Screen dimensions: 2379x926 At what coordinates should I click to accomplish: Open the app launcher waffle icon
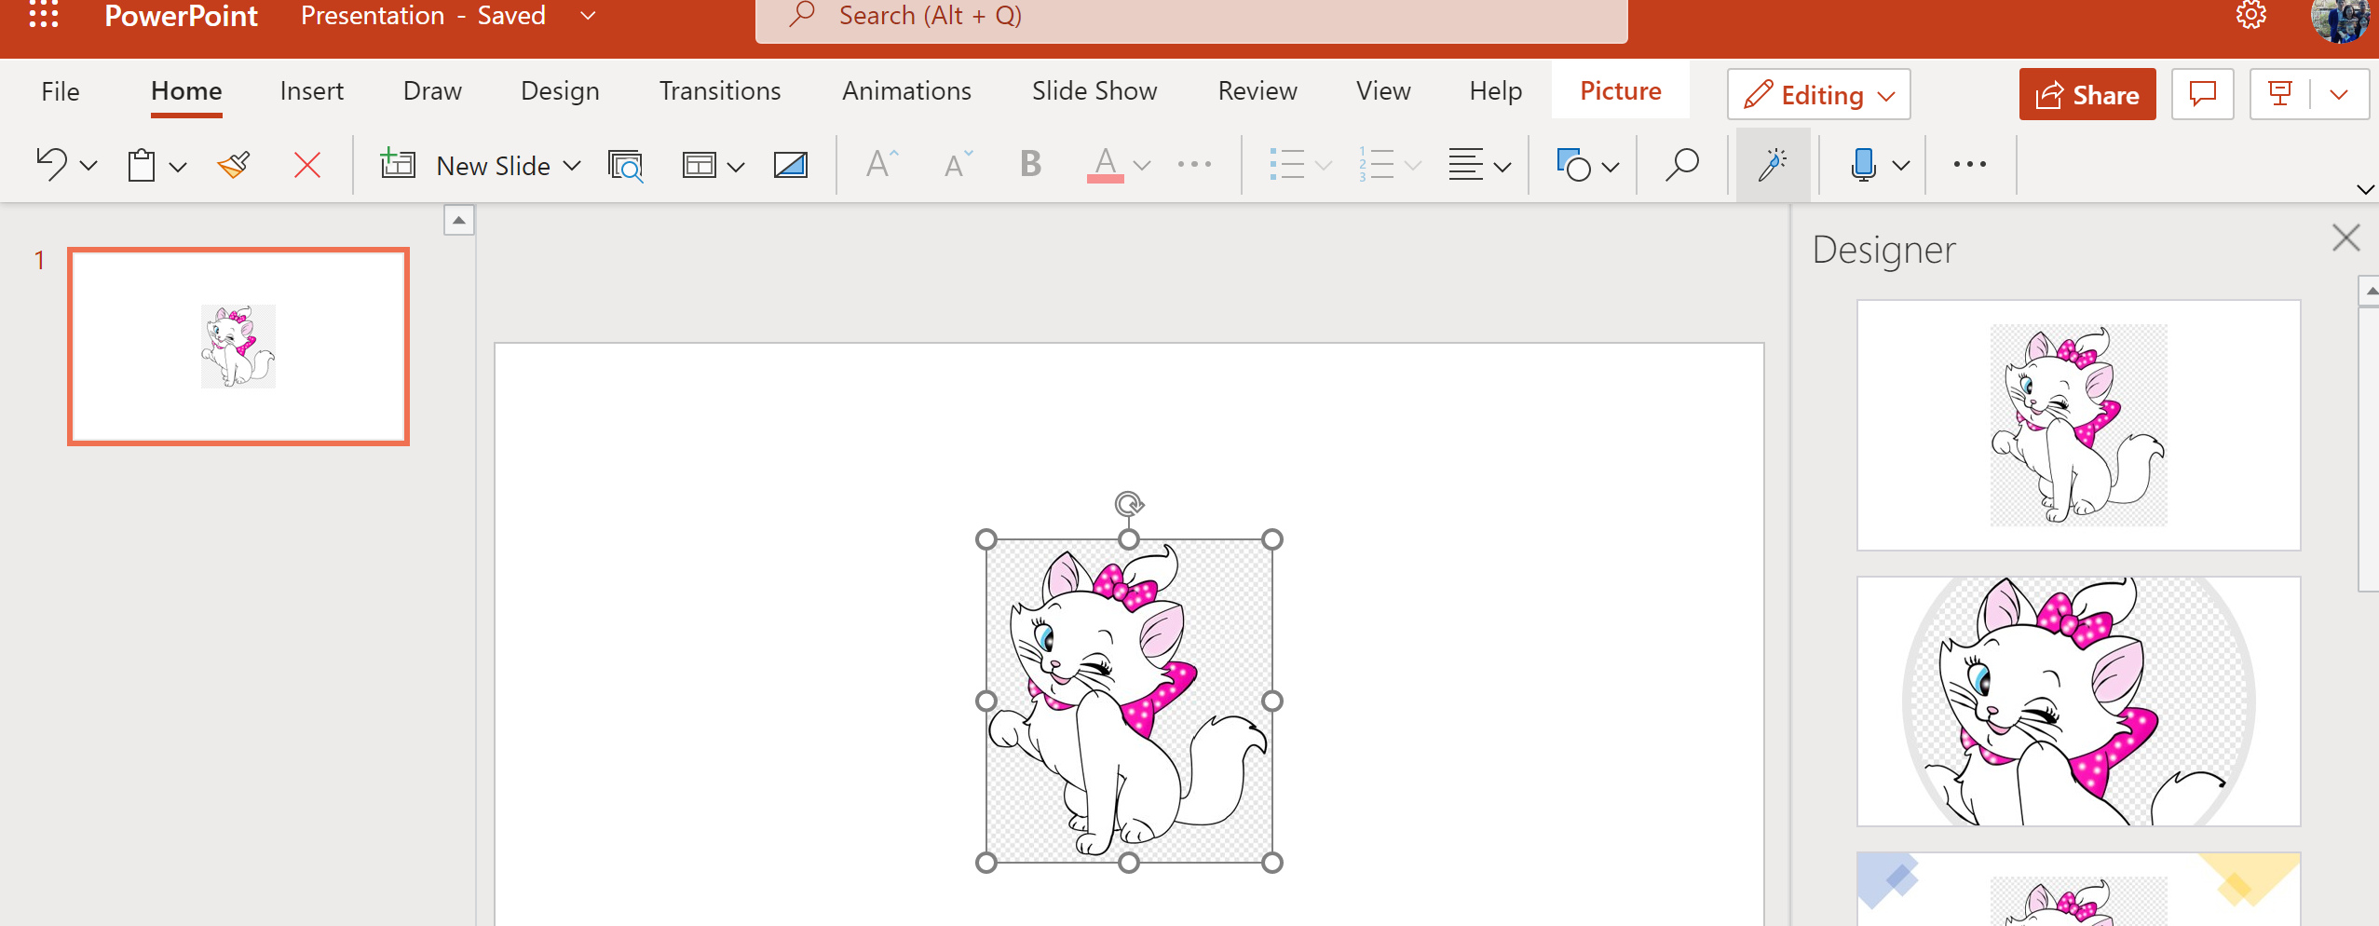coord(44,15)
